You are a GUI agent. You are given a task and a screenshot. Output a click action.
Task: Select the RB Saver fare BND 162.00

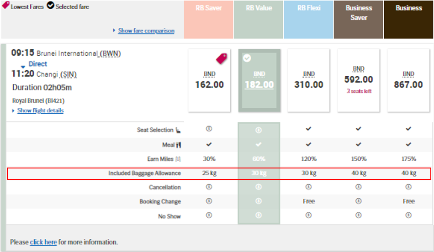pos(209,80)
